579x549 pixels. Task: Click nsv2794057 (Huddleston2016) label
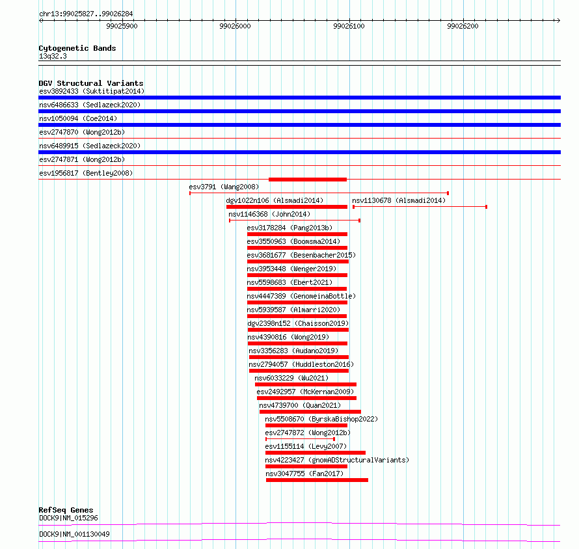point(301,364)
